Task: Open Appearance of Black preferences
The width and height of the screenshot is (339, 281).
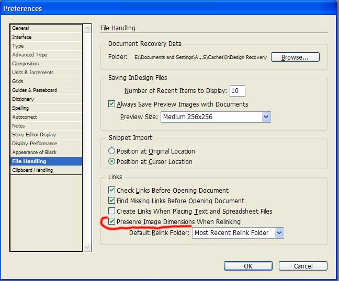Action: (46, 152)
